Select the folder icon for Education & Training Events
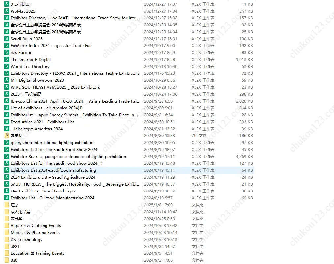The image size is (334, 264). (7, 253)
